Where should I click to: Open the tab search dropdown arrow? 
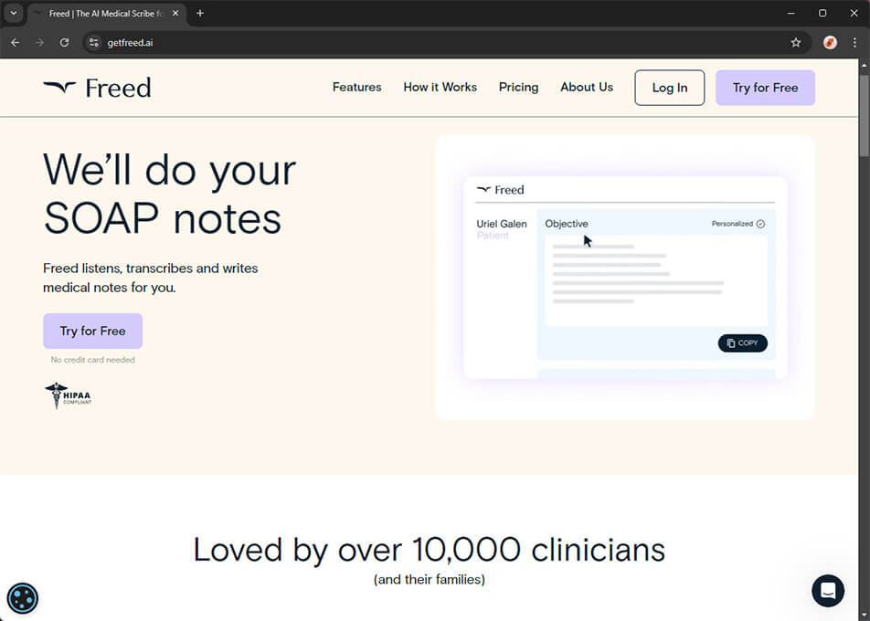point(14,14)
